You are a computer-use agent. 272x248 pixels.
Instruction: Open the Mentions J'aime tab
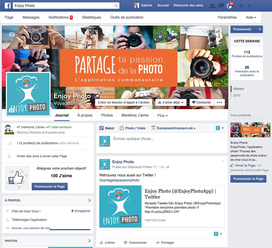pos(135,115)
